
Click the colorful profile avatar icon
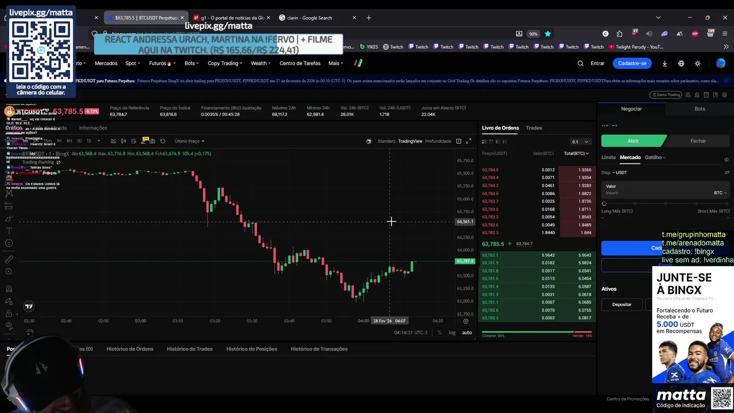721,63
